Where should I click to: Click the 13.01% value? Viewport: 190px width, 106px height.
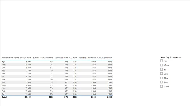28,91
